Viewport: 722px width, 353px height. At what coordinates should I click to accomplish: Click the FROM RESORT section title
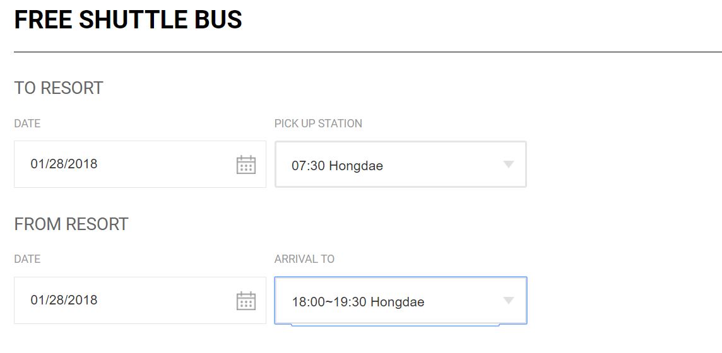(x=71, y=224)
